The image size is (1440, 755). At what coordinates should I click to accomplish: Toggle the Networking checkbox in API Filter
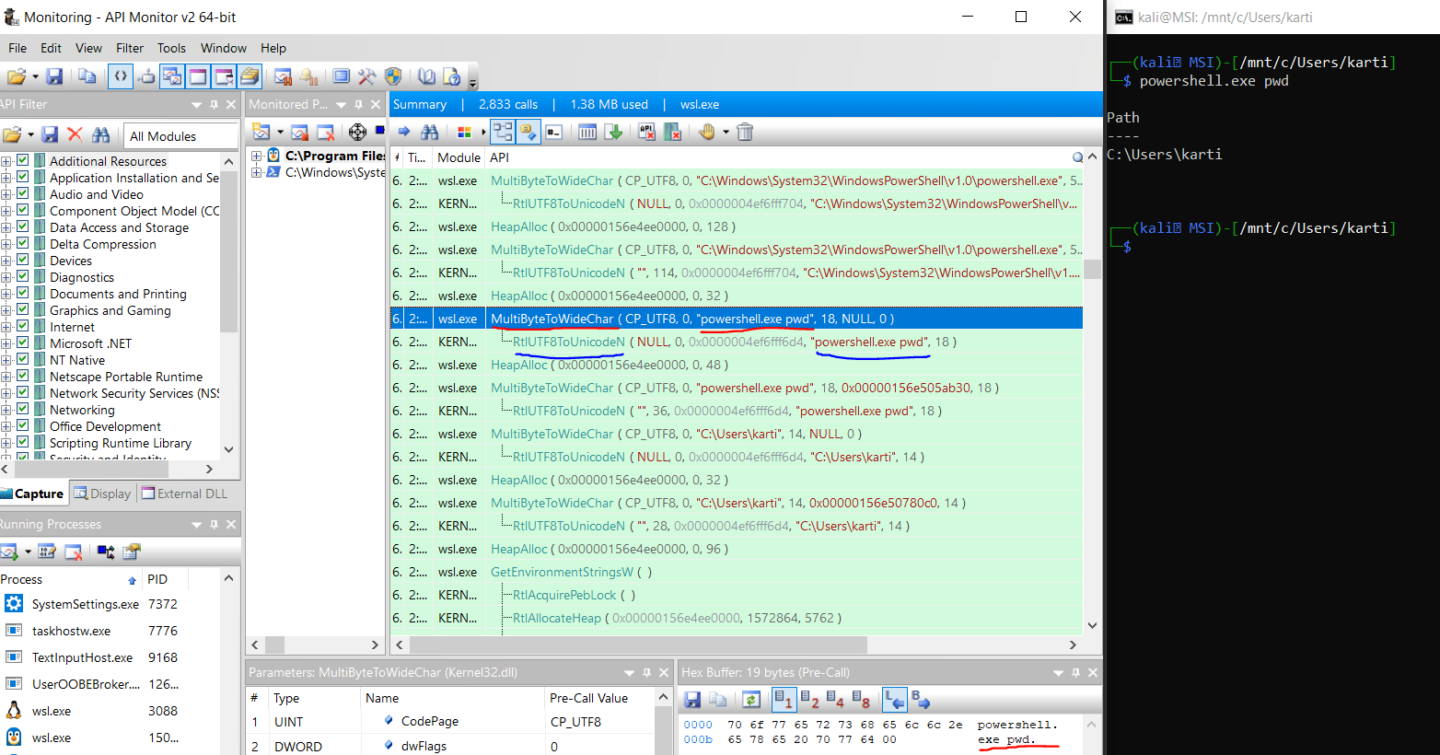point(23,410)
